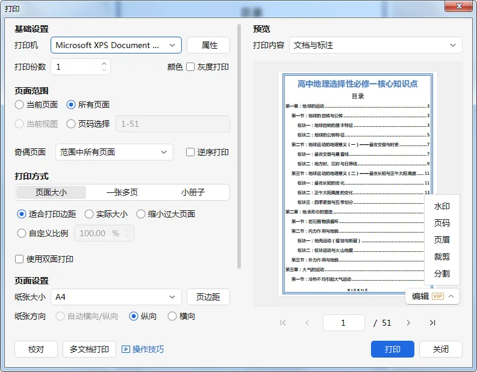This screenshot has width=477, height=372.
Task: Click the 关闭 button
Action: (441, 349)
